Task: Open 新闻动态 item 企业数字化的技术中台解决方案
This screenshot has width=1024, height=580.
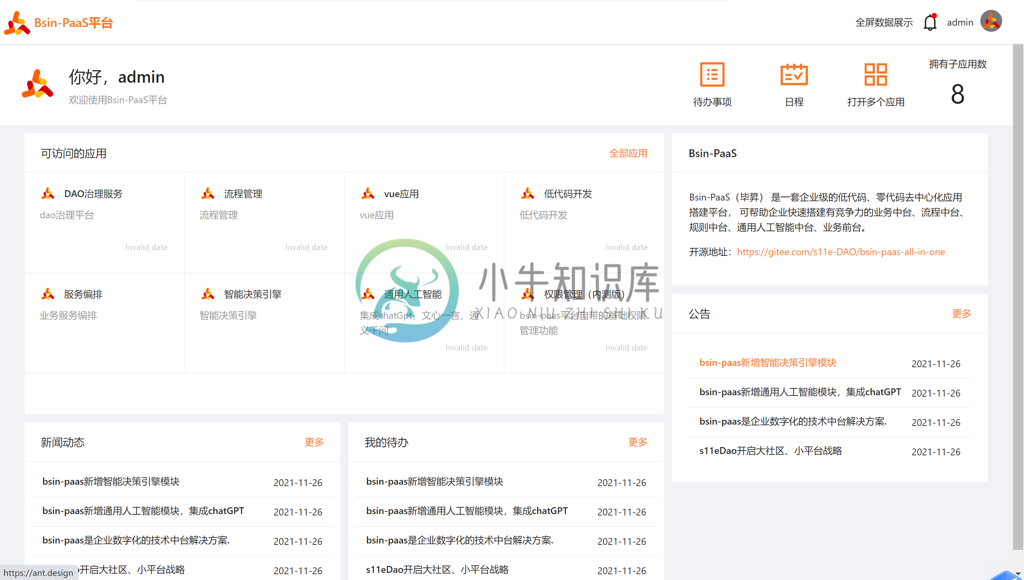Action: [136, 541]
